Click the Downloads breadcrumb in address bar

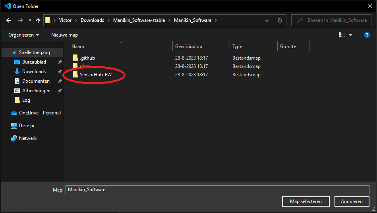tap(92, 20)
